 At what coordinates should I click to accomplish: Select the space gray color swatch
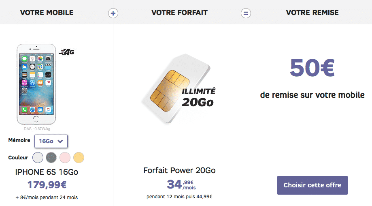[51, 157]
